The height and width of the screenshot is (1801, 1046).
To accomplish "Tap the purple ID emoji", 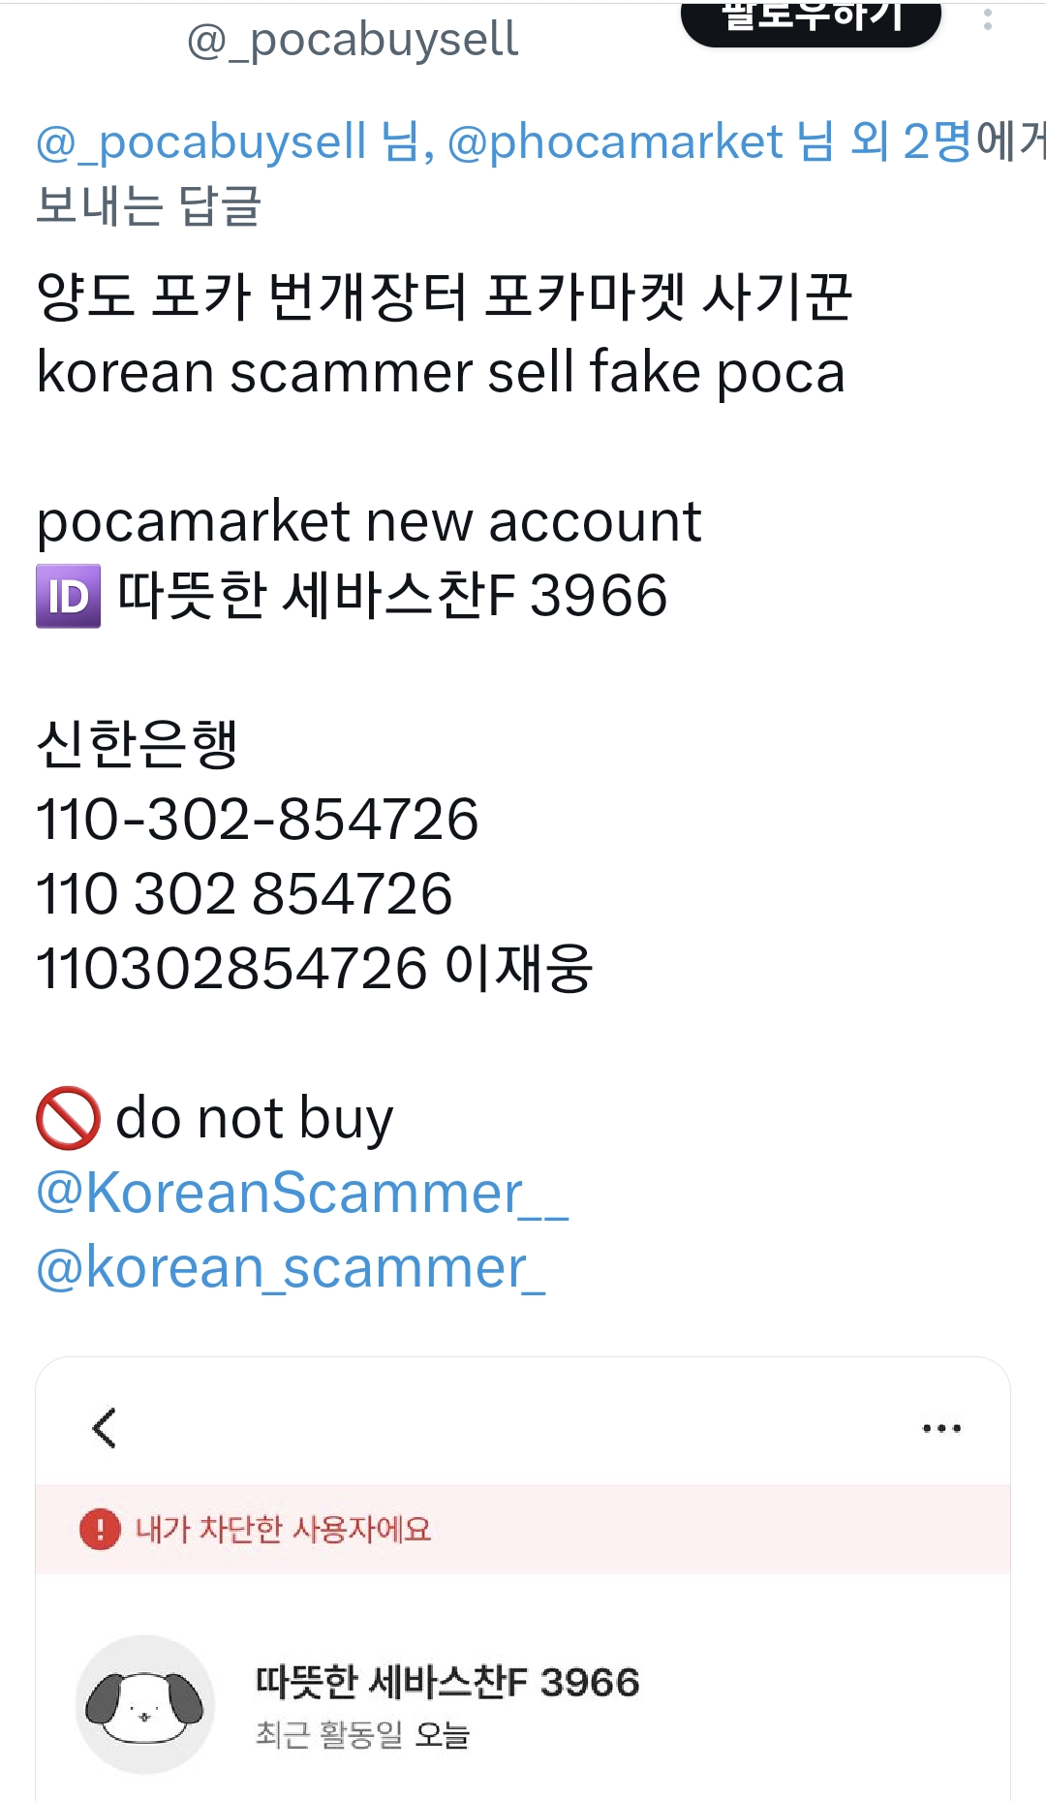I will [x=69, y=596].
